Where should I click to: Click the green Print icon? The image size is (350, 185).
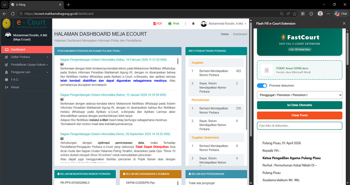pos(174,23)
